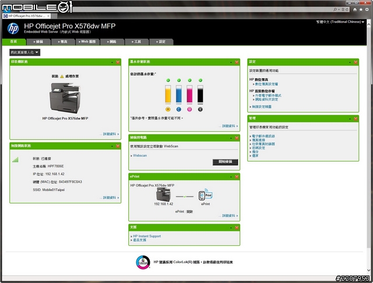Click the black K cartridge badge icon
Screen dimensions: 373x283
pyautogui.click(x=200, y=109)
